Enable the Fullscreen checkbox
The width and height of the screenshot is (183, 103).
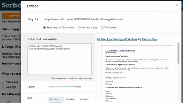coord(102,27)
